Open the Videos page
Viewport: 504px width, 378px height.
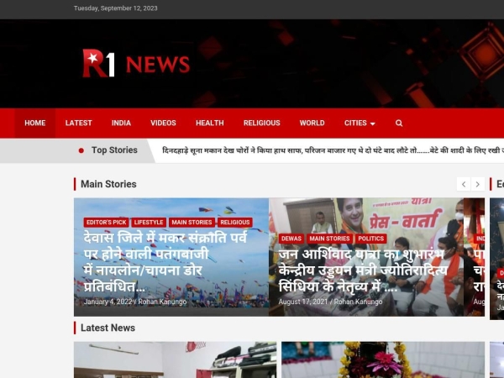163,123
